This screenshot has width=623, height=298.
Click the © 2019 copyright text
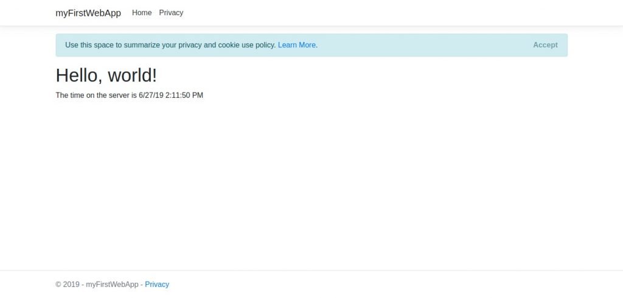tap(67, 284)
